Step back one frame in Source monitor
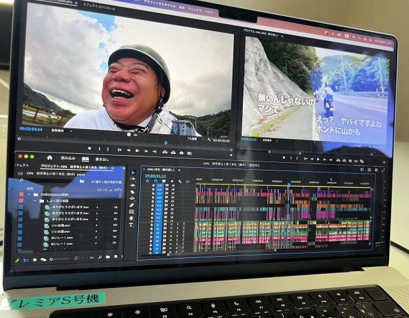The height and width of the screenshot is (318, 409). [x=128, y=151]
